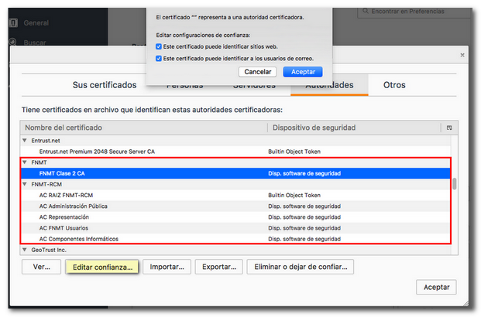The width and height of the screenshot is (481, 317).
Task: Click Cancelar in the trust dialog
Action: 258,71
